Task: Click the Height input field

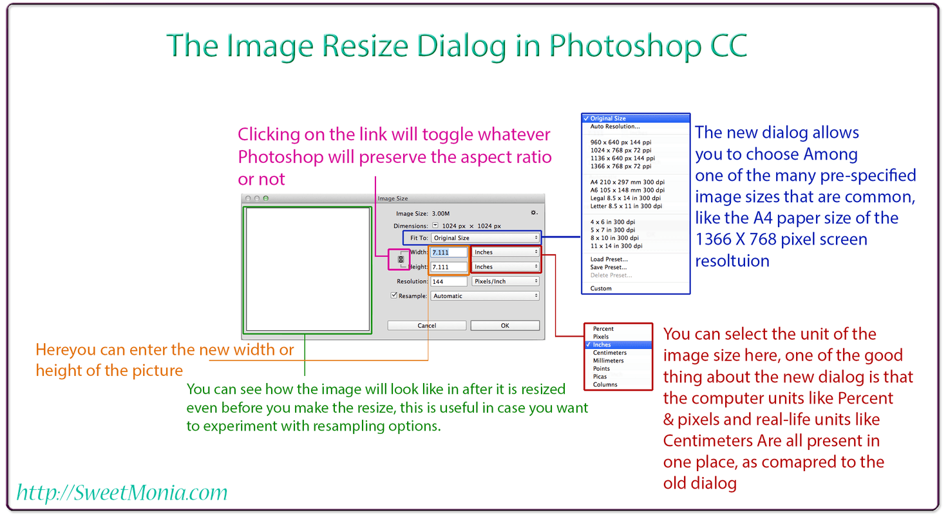Action: [449, 267]
